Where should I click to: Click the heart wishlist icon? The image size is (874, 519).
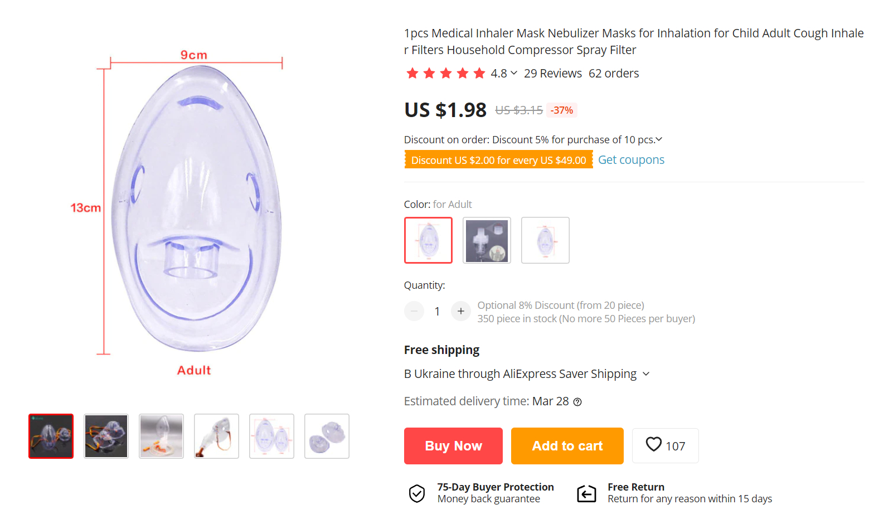click(x=653, y=445)
